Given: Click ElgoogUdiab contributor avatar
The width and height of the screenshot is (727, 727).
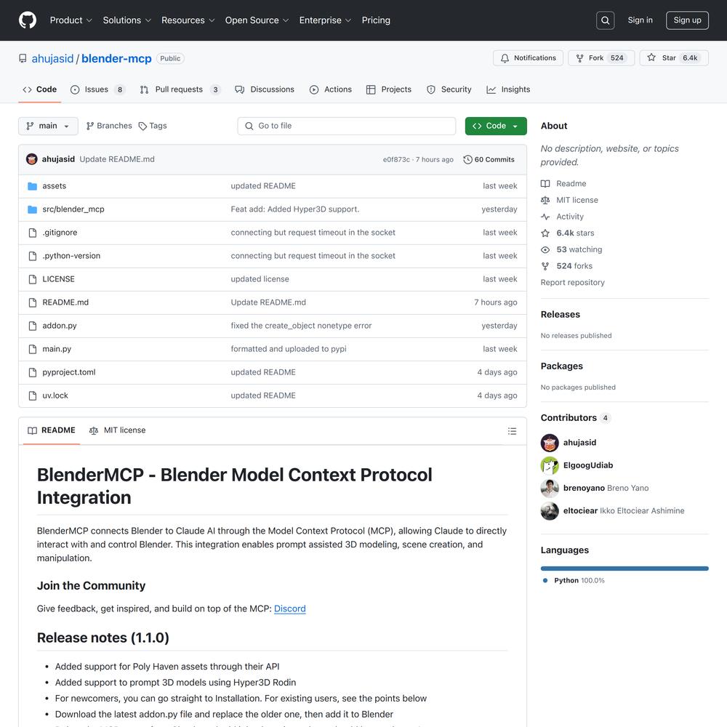Looking at the screenshot, I should tap(550, 465).
